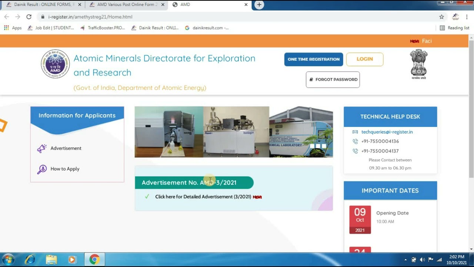Click the site lock icon in address bar
Viewport: 474px width, 267px height.
(43, 17)
